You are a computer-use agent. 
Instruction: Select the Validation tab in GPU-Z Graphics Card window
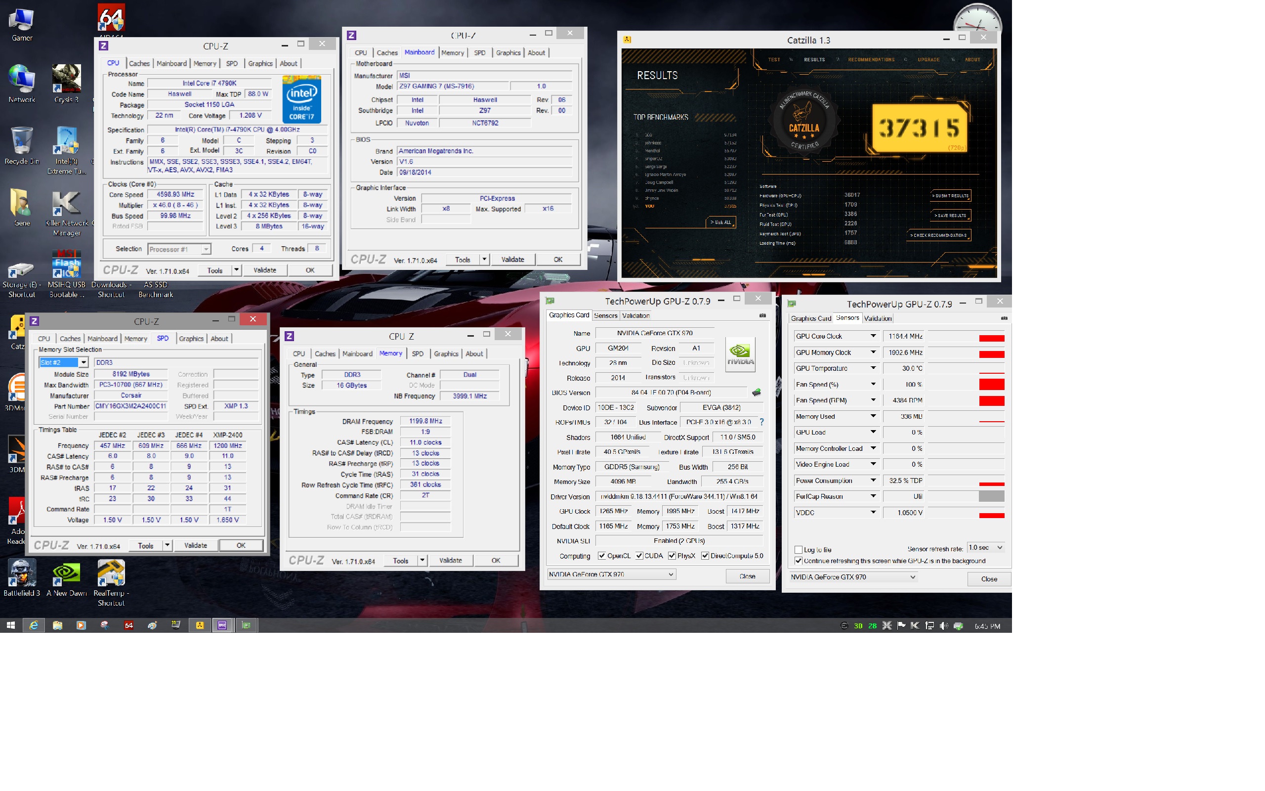point(635,315)
